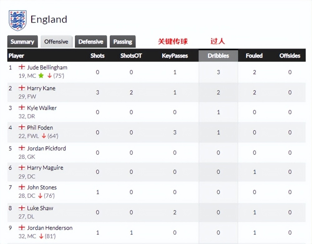Select the Passing tab

coord(123,42)
